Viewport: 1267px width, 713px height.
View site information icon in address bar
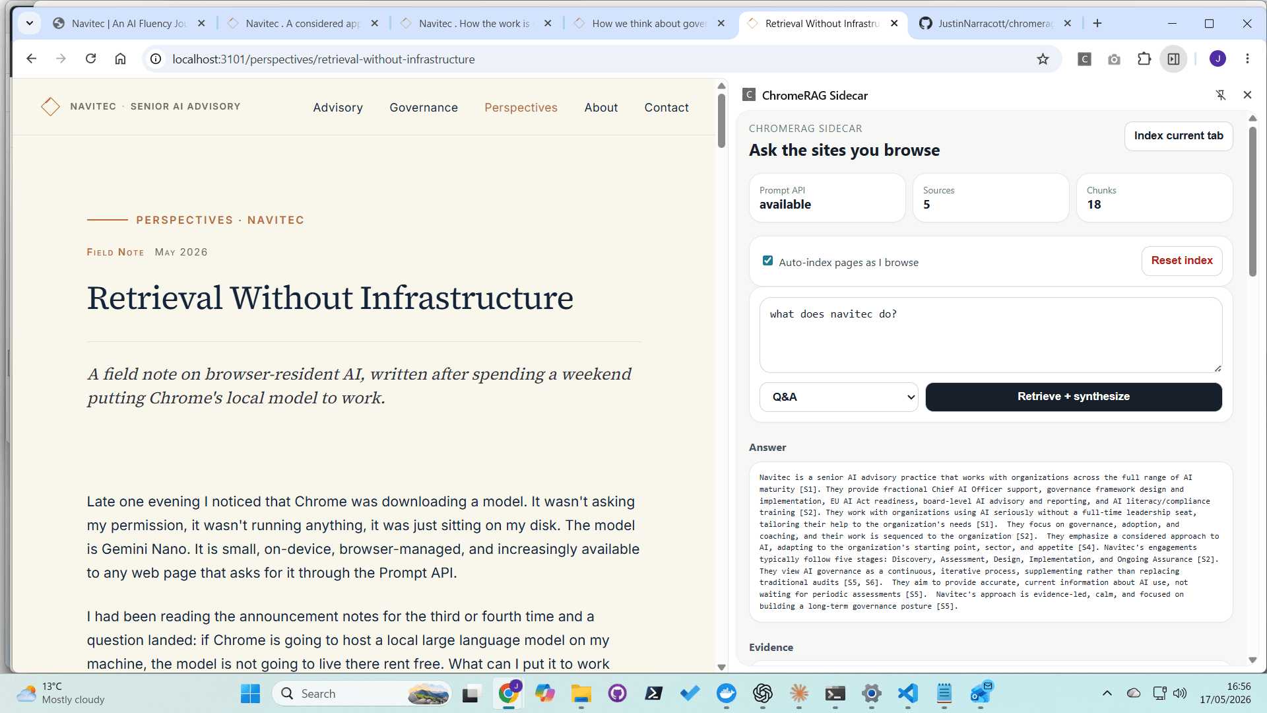coord(156,59)
